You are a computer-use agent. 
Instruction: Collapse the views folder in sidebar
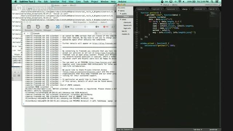121,19
